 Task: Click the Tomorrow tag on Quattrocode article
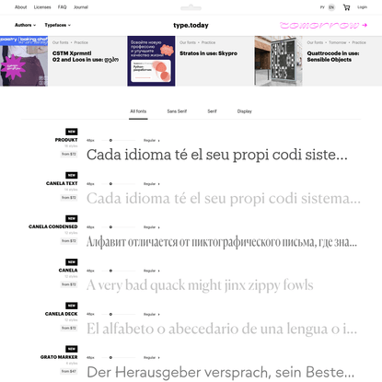point(338,42)
